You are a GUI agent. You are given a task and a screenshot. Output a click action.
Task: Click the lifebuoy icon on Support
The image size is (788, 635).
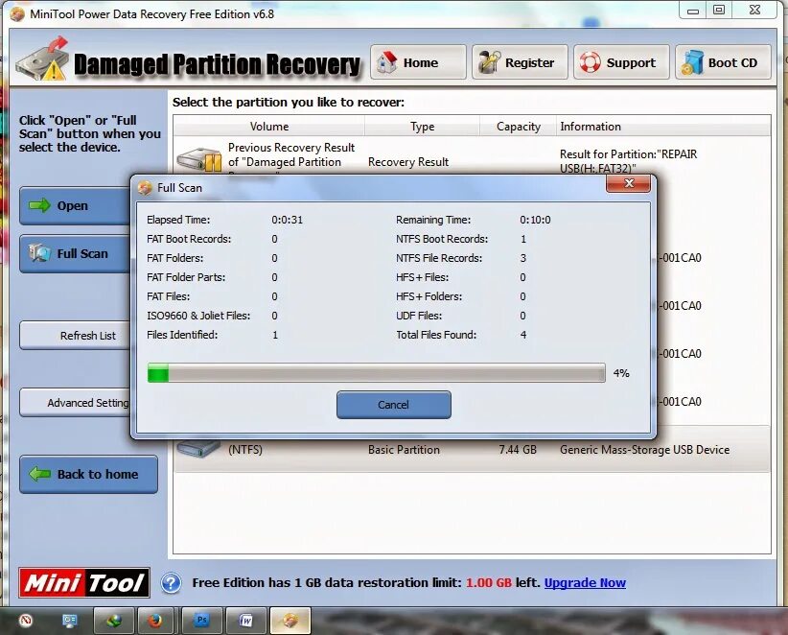590,62
